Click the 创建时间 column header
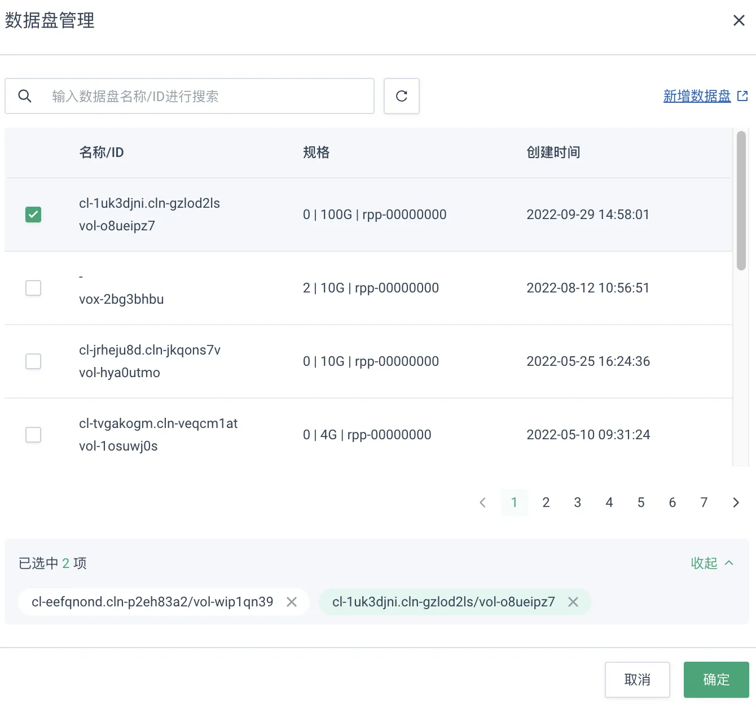This screenshot has width=756, height=708. coord(553,152)
